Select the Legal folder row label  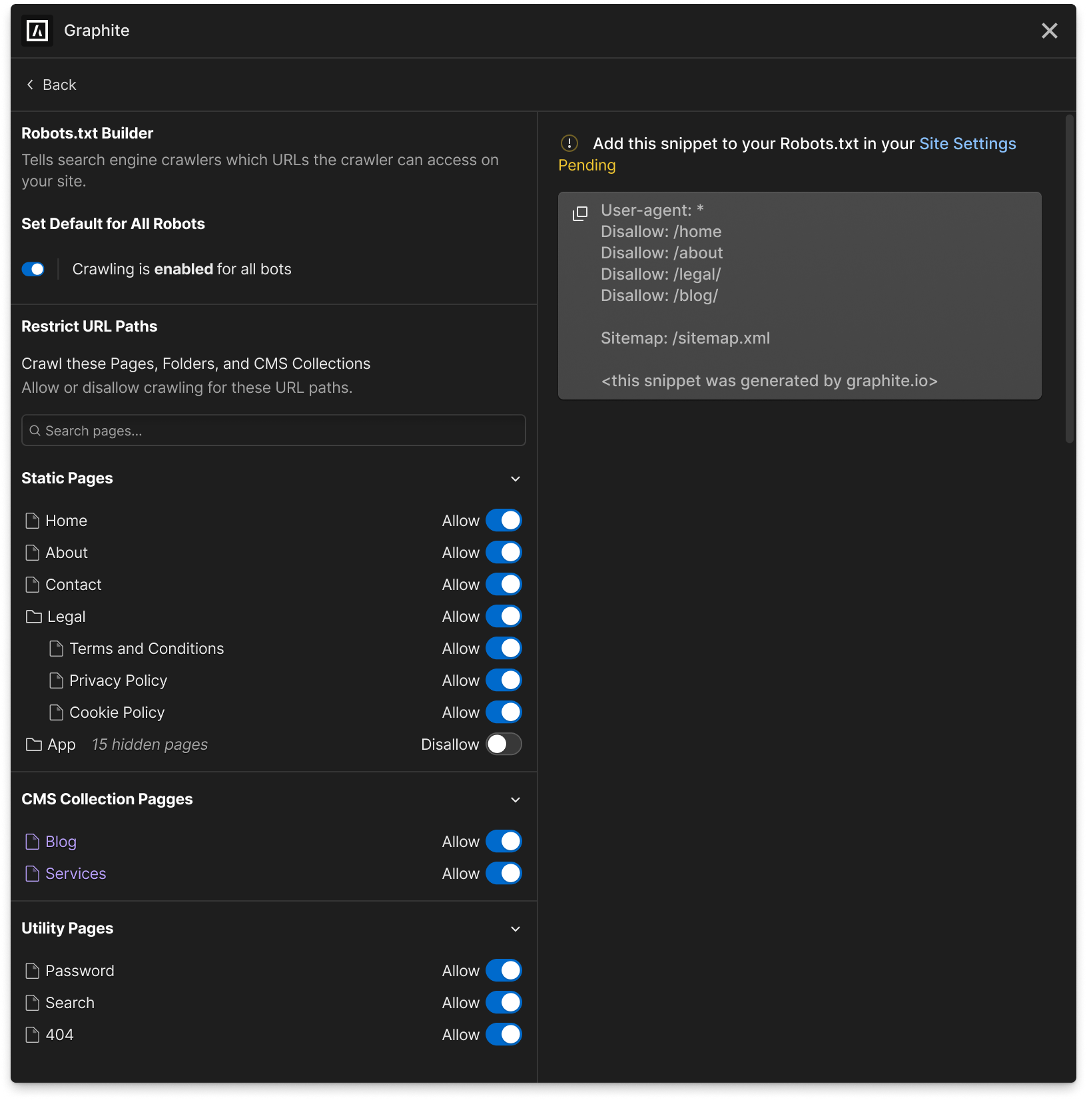point(66,617)
